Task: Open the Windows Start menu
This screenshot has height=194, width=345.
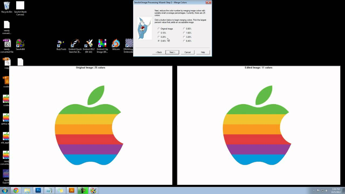Action: click(5, 190)
